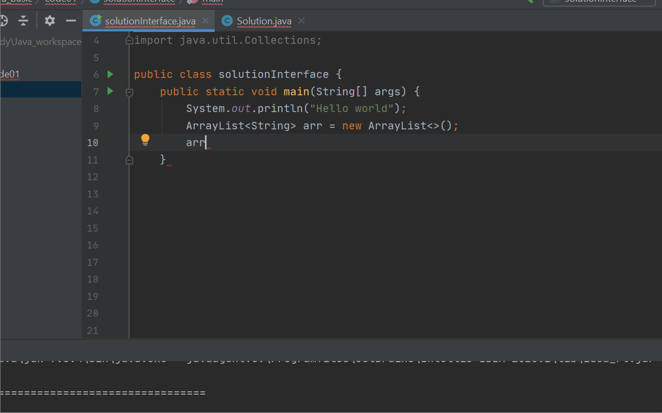The image size is (662, 413).
Task: Click 'ArrayList<String>' type on line 9
Action: (241, 126)
